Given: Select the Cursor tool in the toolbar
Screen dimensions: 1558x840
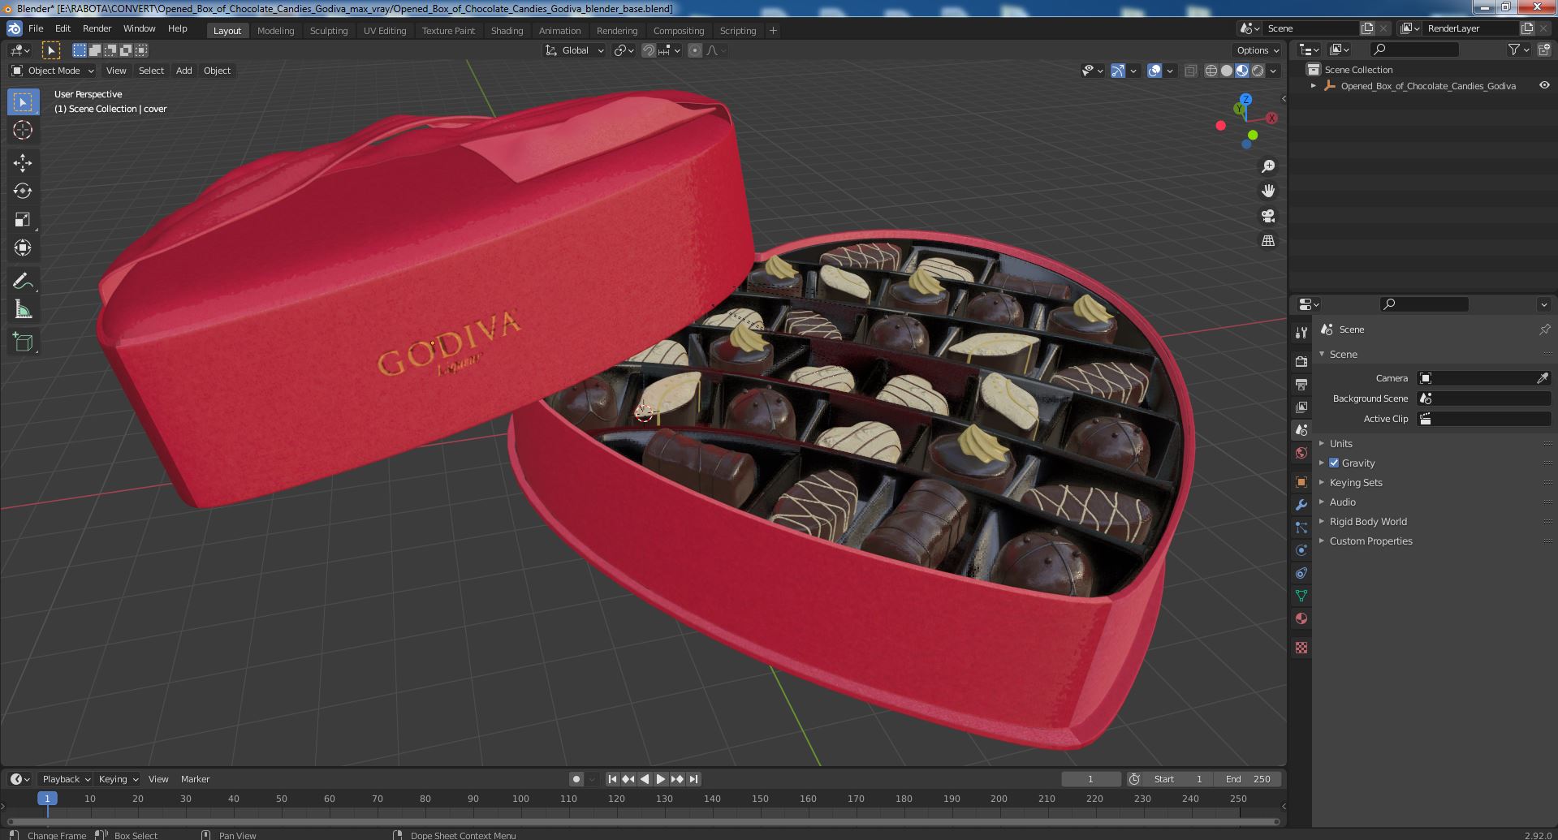Looking at the screenshot, I should click(23, 130).
